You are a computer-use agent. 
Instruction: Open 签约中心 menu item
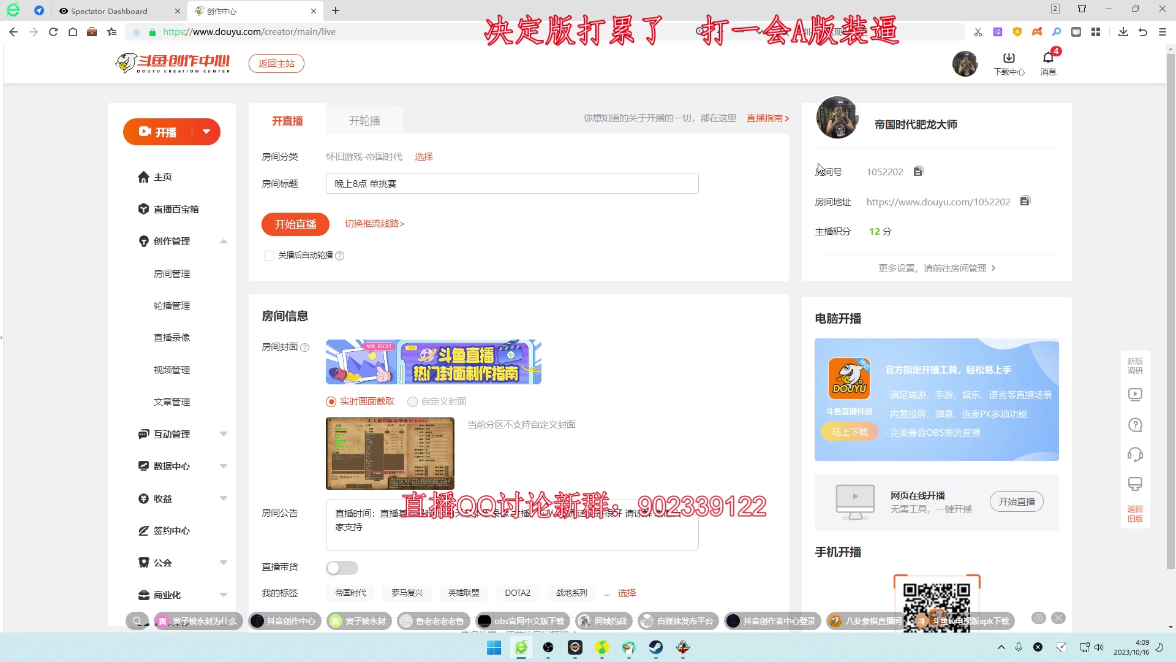pos(164,531)
